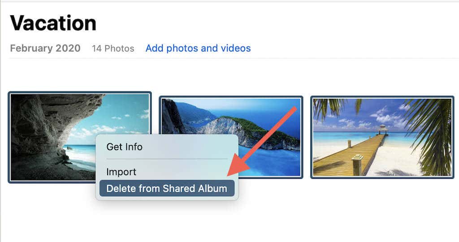Choose Delete from Shared Album

167,188
